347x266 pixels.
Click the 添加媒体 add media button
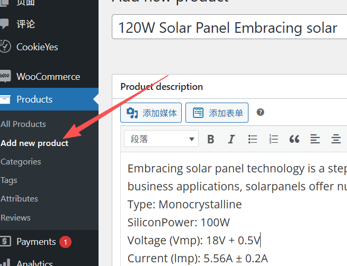pos(151,113)
